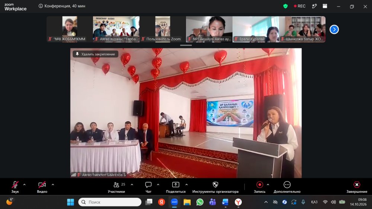Viewport: 372px width, 209px height.
Task: Open the view layout icon
Action: [x=325, y=6]
